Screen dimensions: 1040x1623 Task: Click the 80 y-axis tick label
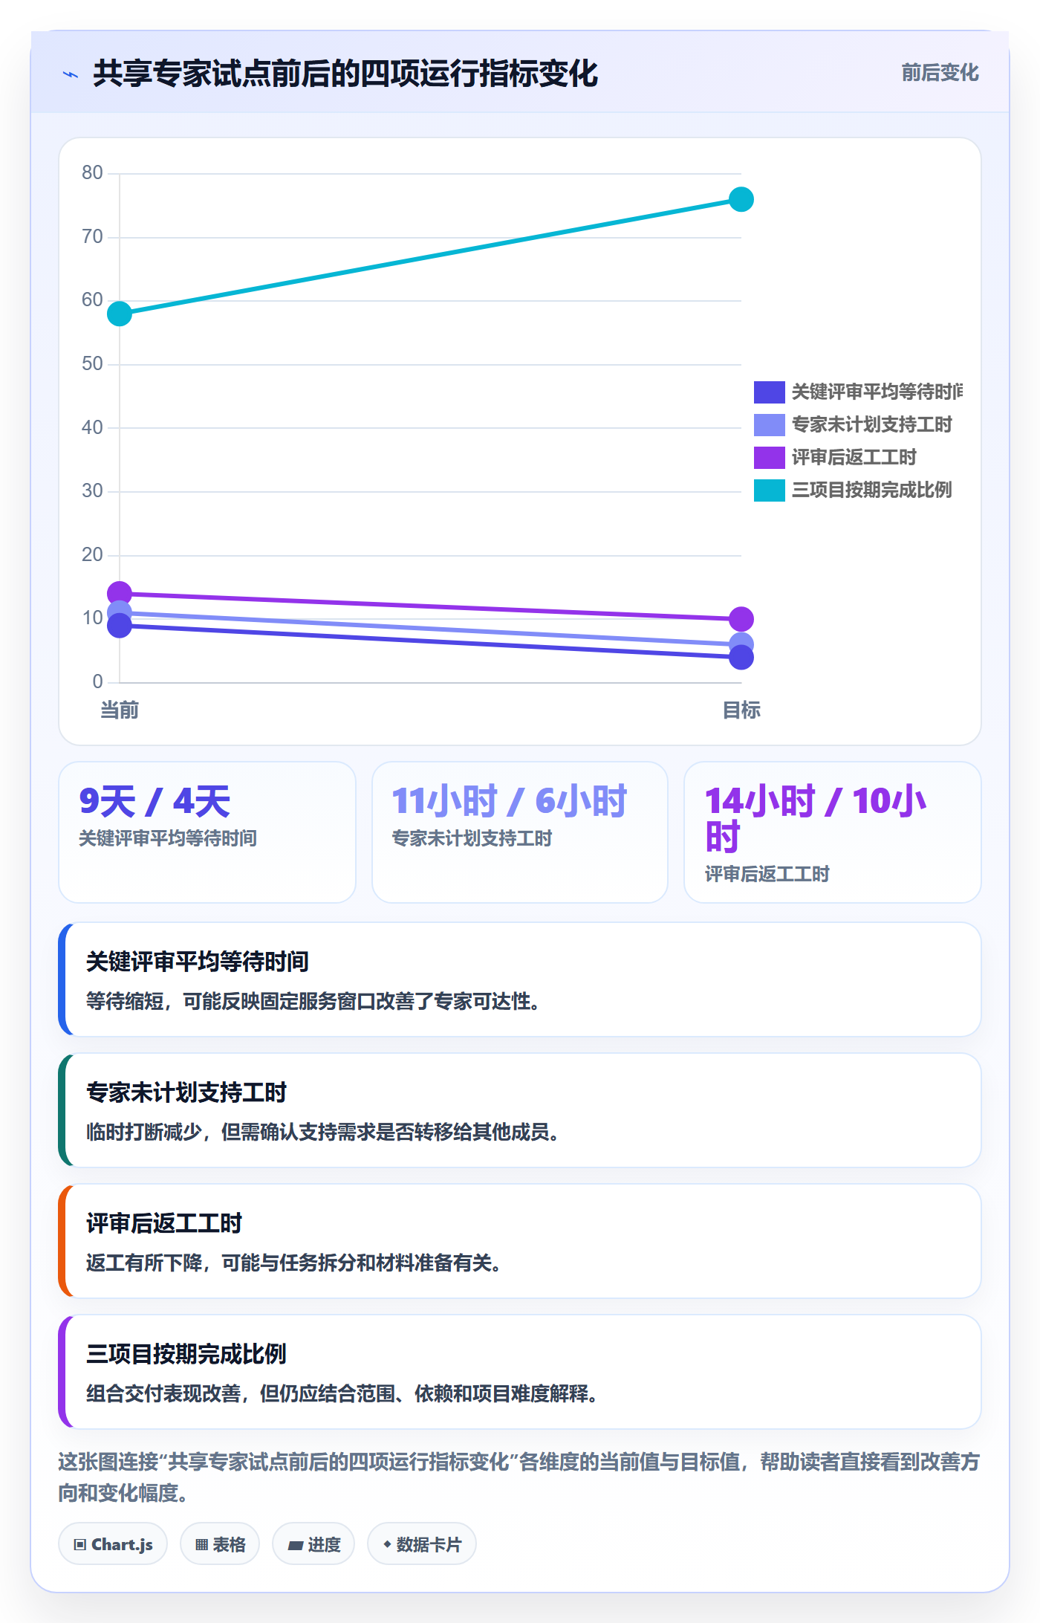(x=92, y=172)
